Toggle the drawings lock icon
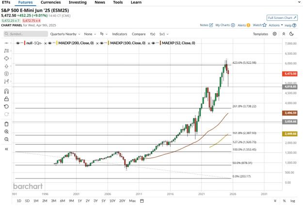Image resolution: width=303 pixels, height=207 pixels. 6,99
